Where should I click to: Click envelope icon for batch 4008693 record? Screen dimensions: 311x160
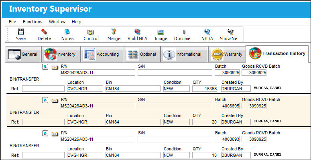pyautogui.click(x=55, y=134)
